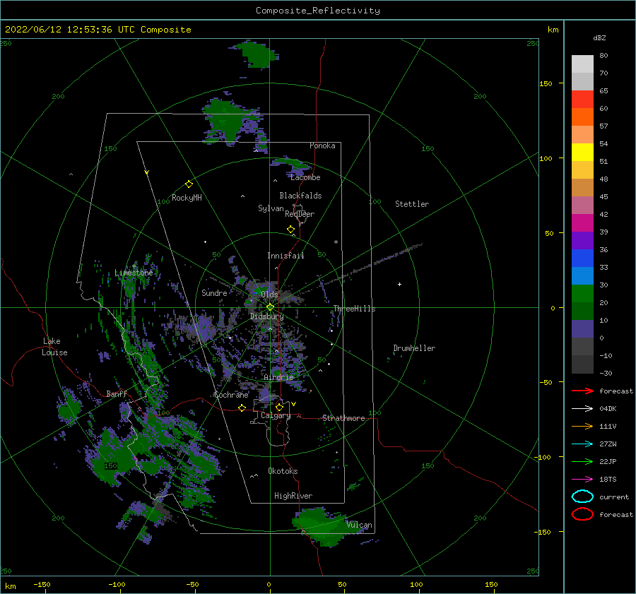The height and width of the screenshot is (594, 636).
Task: Click the red forecast ellipse in legend
Action: point(582,514)
